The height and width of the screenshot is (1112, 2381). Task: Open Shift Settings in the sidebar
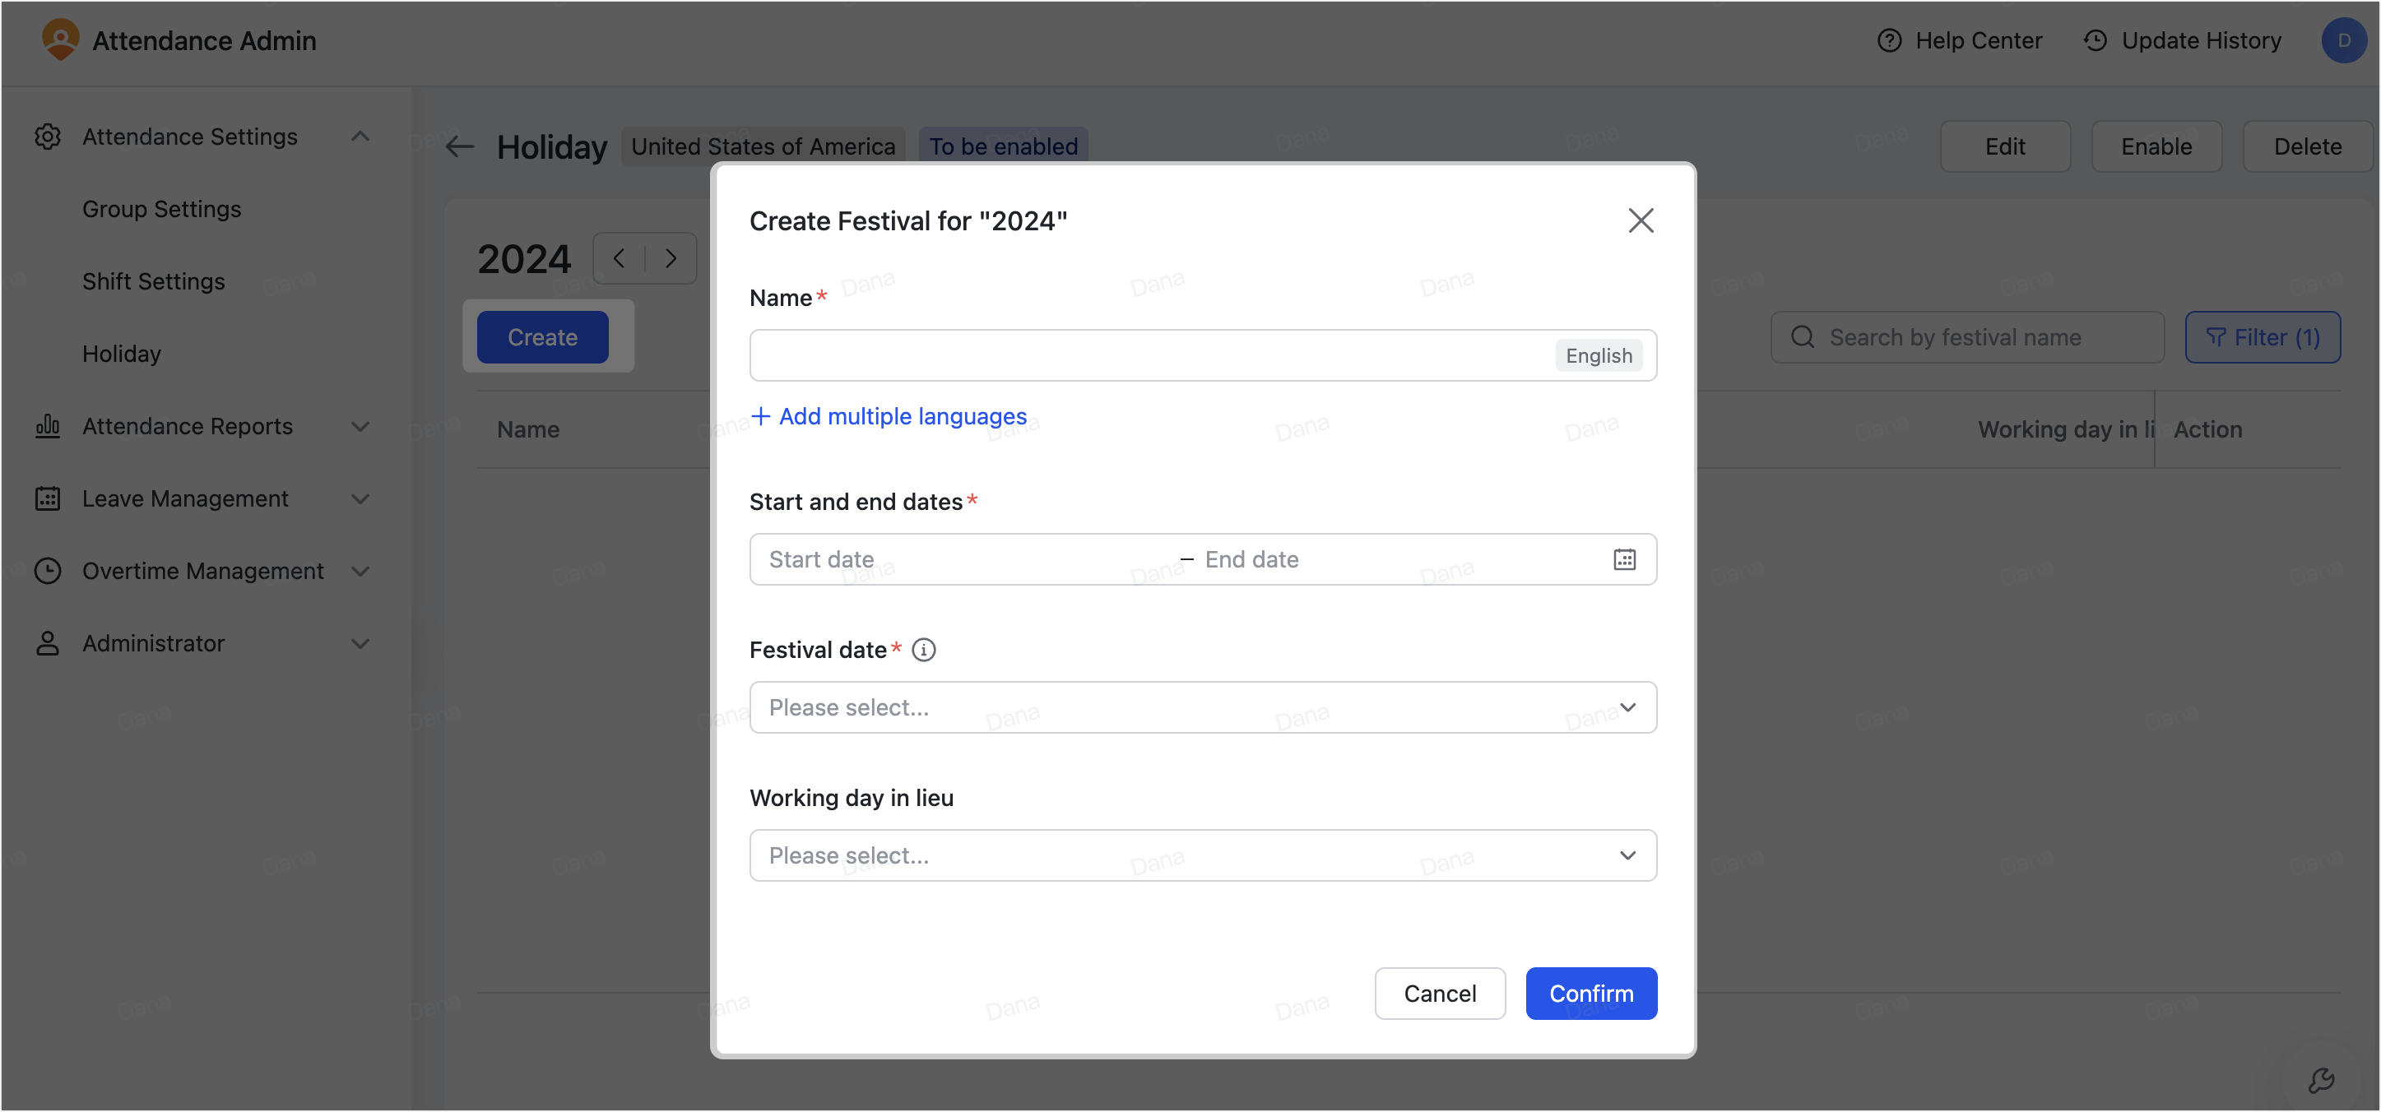(153, 281)
